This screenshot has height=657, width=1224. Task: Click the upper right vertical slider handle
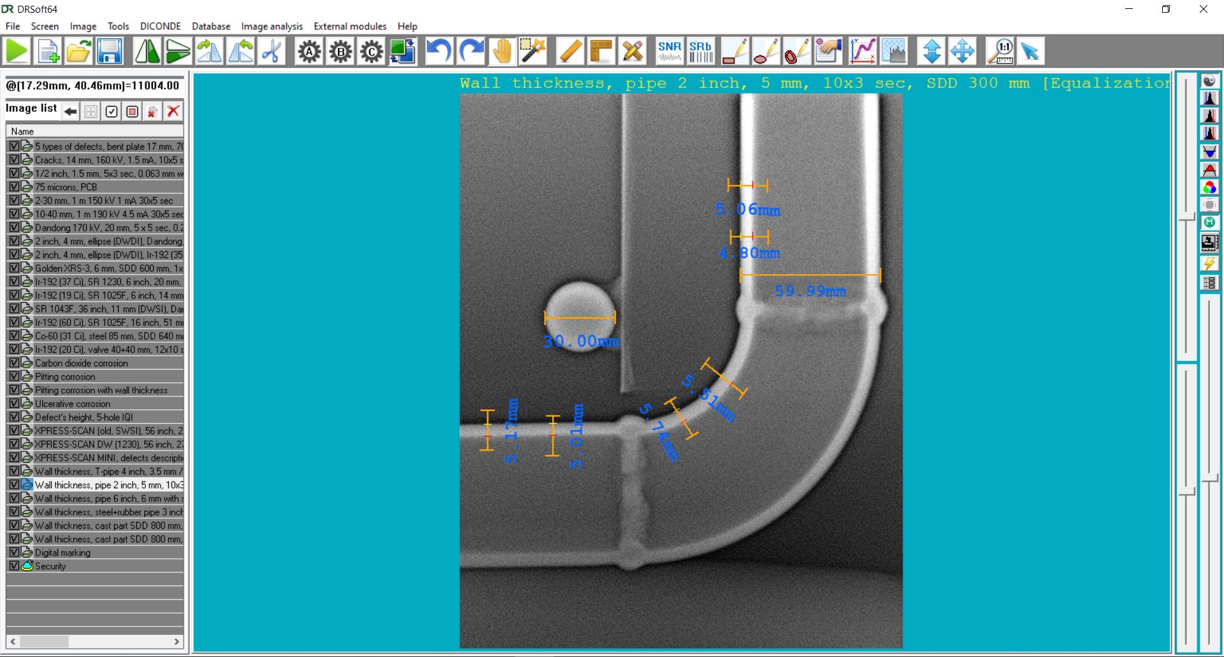coord(1186,217)
